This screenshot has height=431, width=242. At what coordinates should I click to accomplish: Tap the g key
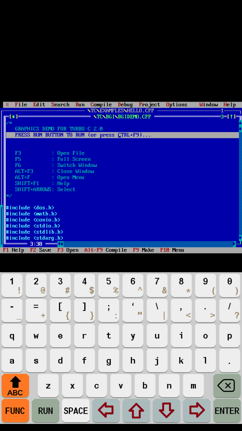tap(109, 361)
